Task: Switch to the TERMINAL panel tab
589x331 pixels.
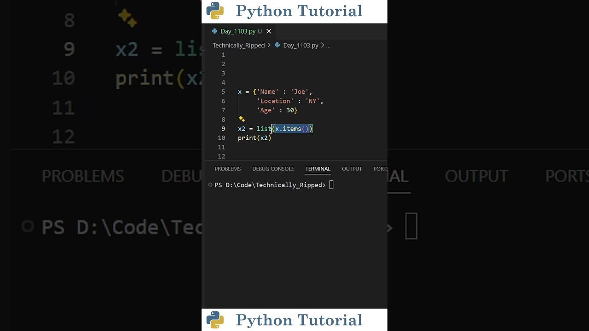Action: click(x=318, y=169)
